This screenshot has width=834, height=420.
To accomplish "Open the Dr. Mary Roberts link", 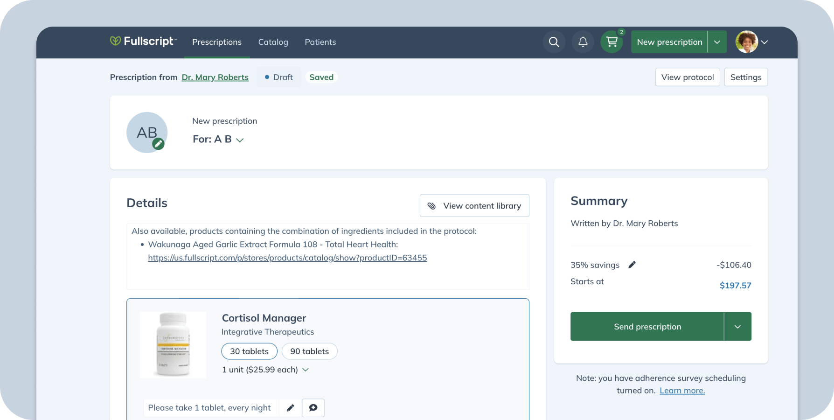I will coord(215,77).
